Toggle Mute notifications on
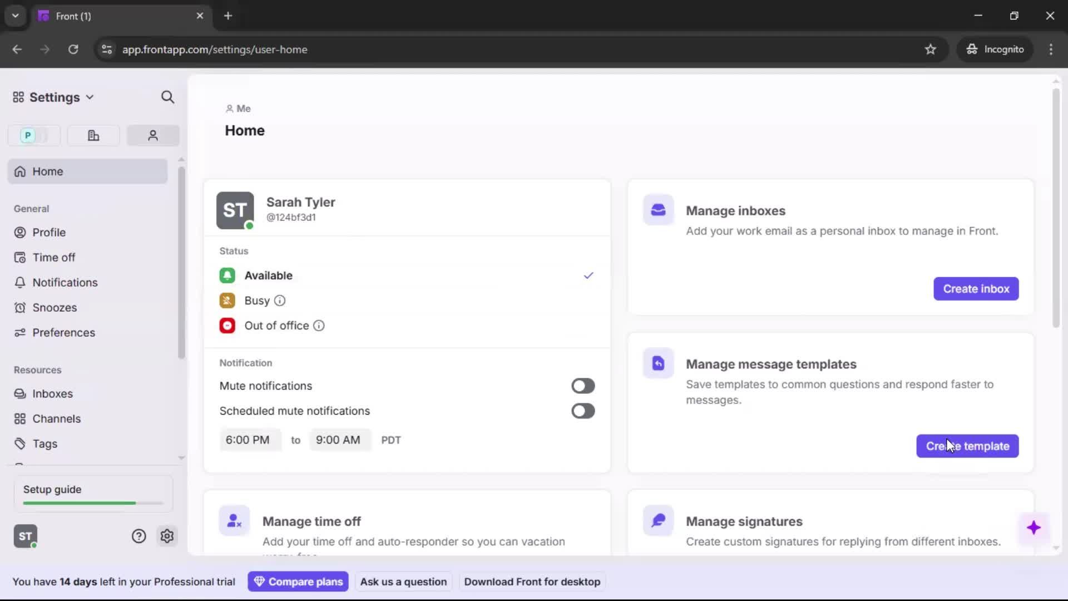Image resolution: width=1068 pixels, height=601 pixels. coord(582,386)
